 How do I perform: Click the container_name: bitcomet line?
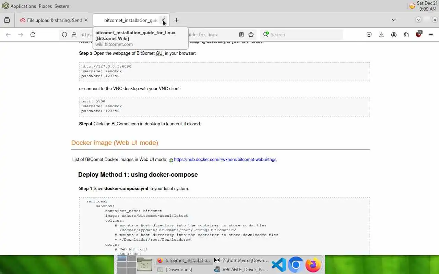[x=133, y=211]
